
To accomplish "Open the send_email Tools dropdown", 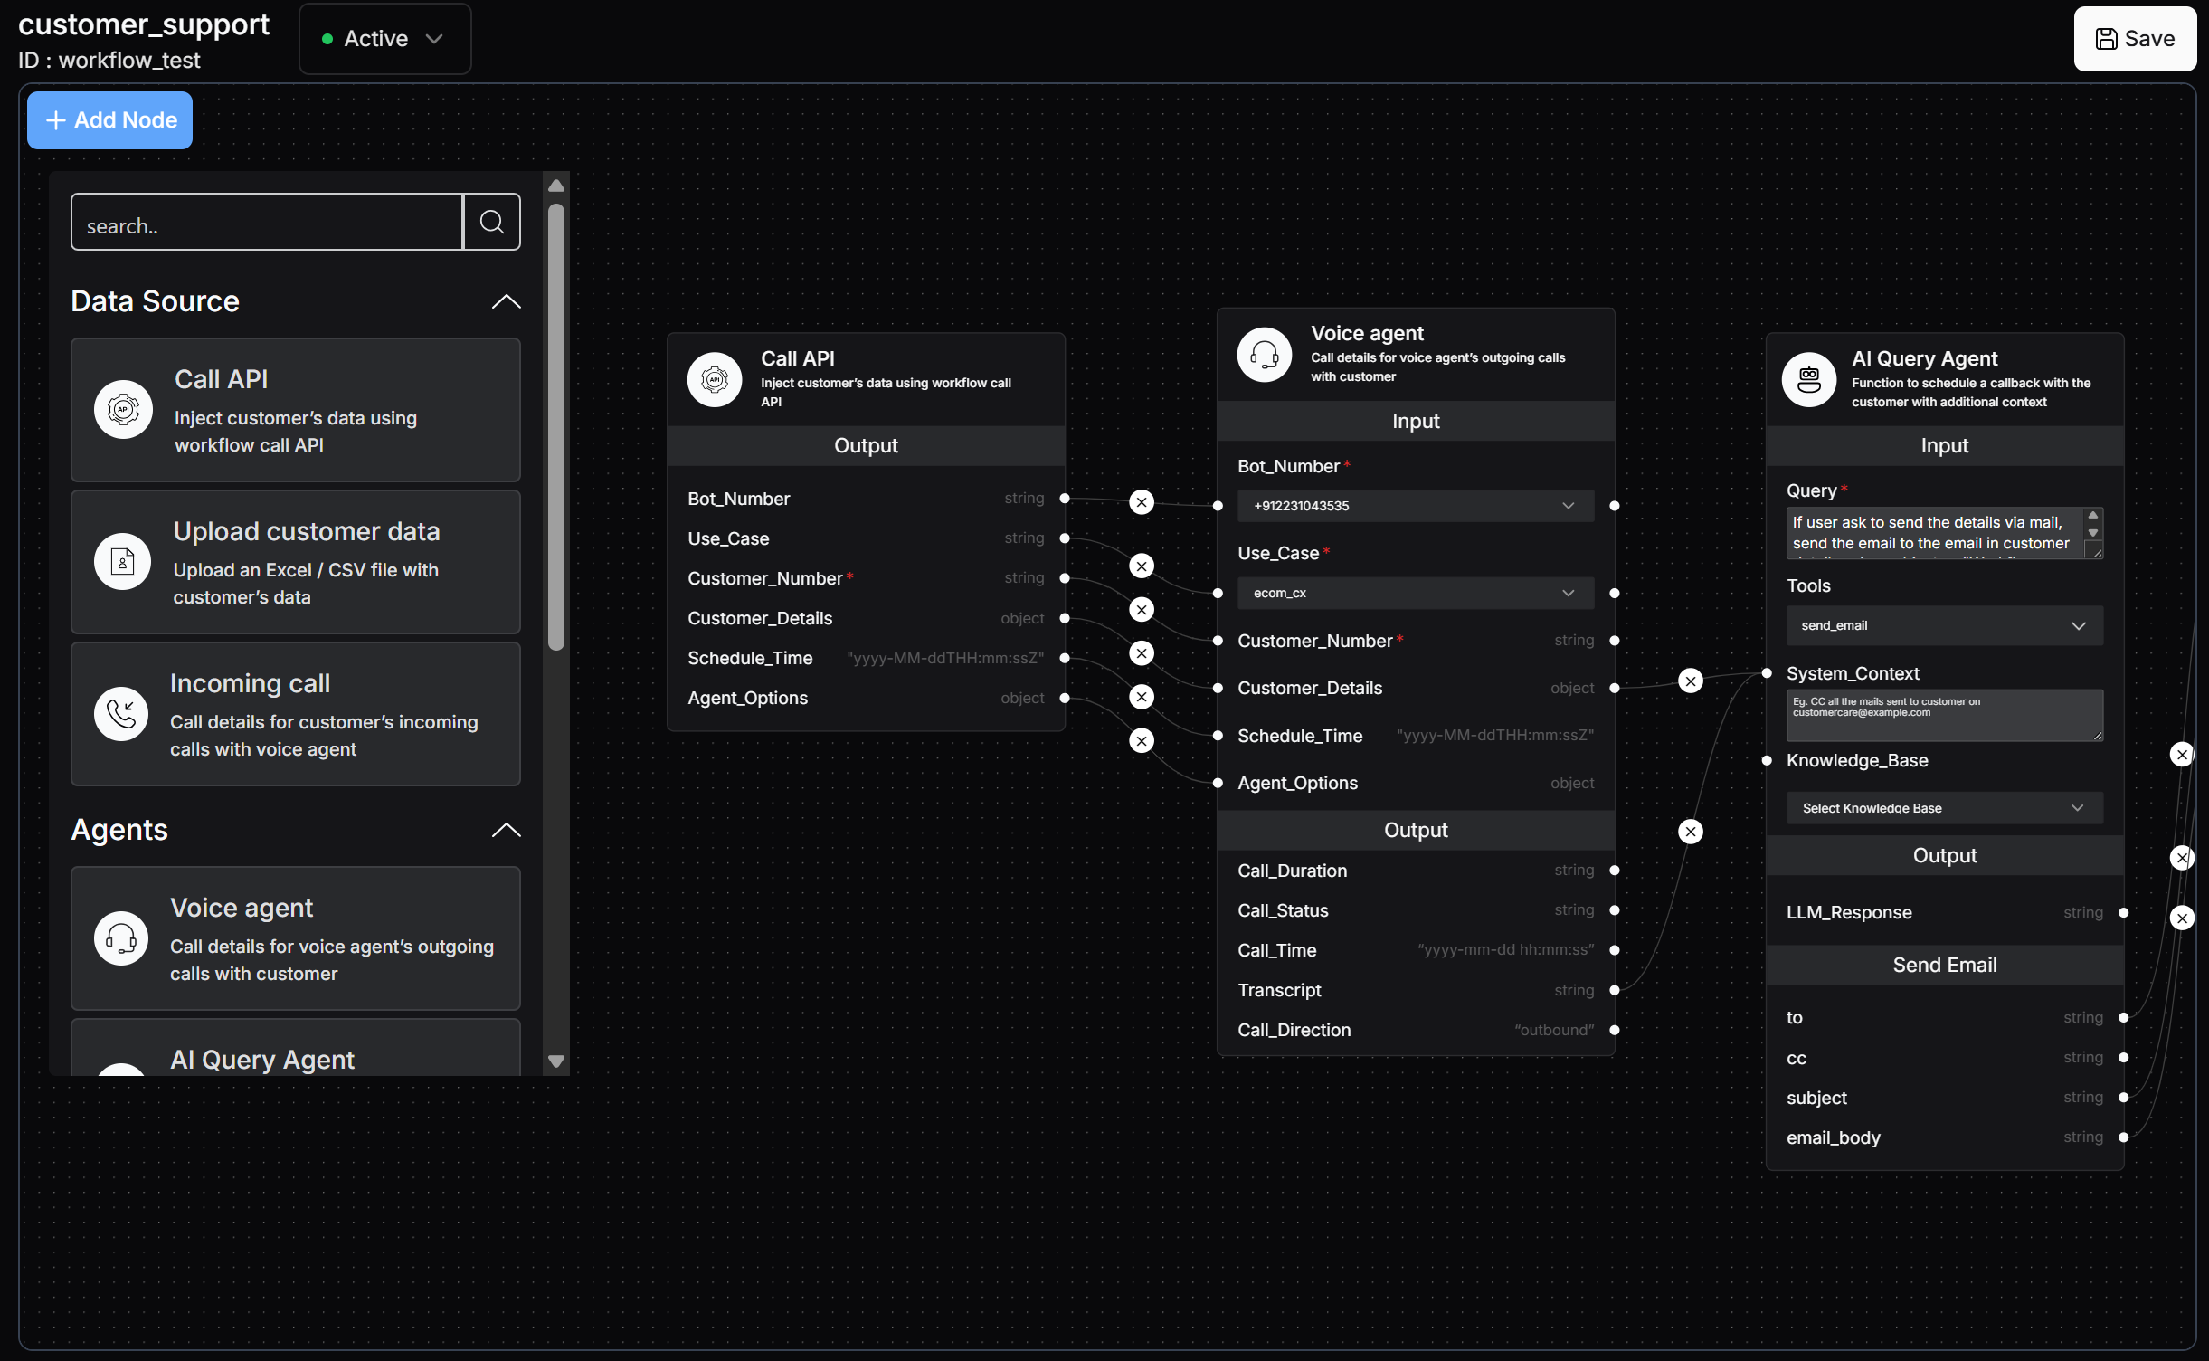I will 1943,625.
